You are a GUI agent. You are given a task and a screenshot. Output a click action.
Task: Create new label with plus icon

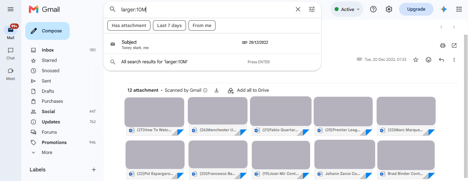(94, 170)
